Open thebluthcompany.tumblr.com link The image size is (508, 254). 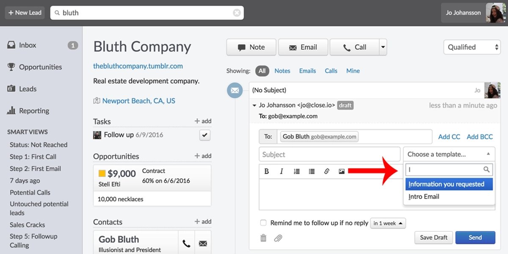click(x=138, y=66)
